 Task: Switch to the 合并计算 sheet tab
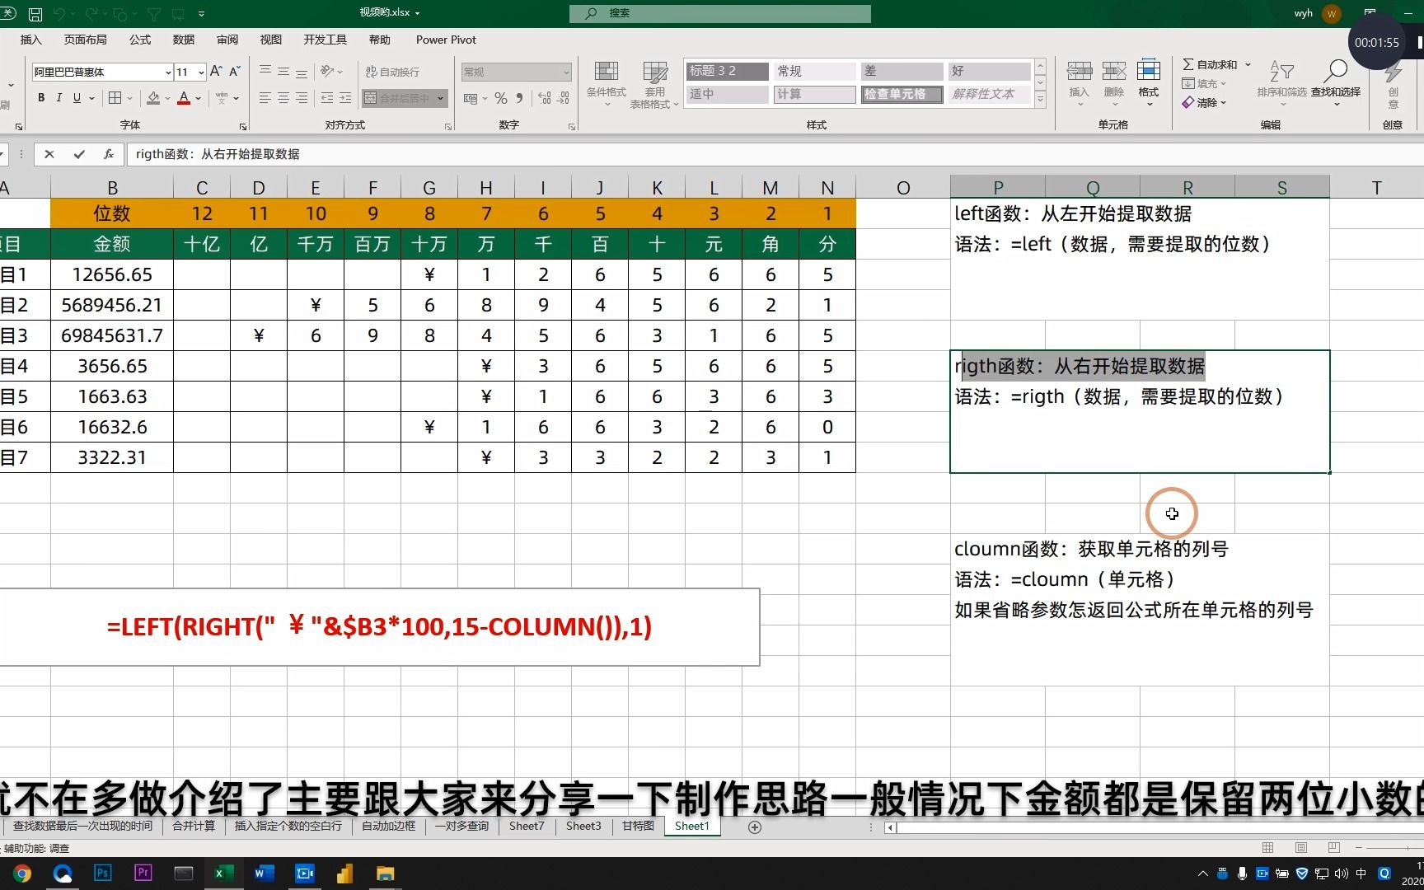[194, 826]
